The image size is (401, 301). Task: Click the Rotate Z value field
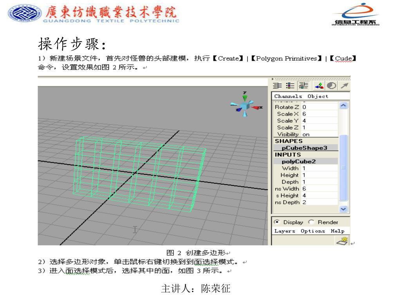(x=320, y=107)
